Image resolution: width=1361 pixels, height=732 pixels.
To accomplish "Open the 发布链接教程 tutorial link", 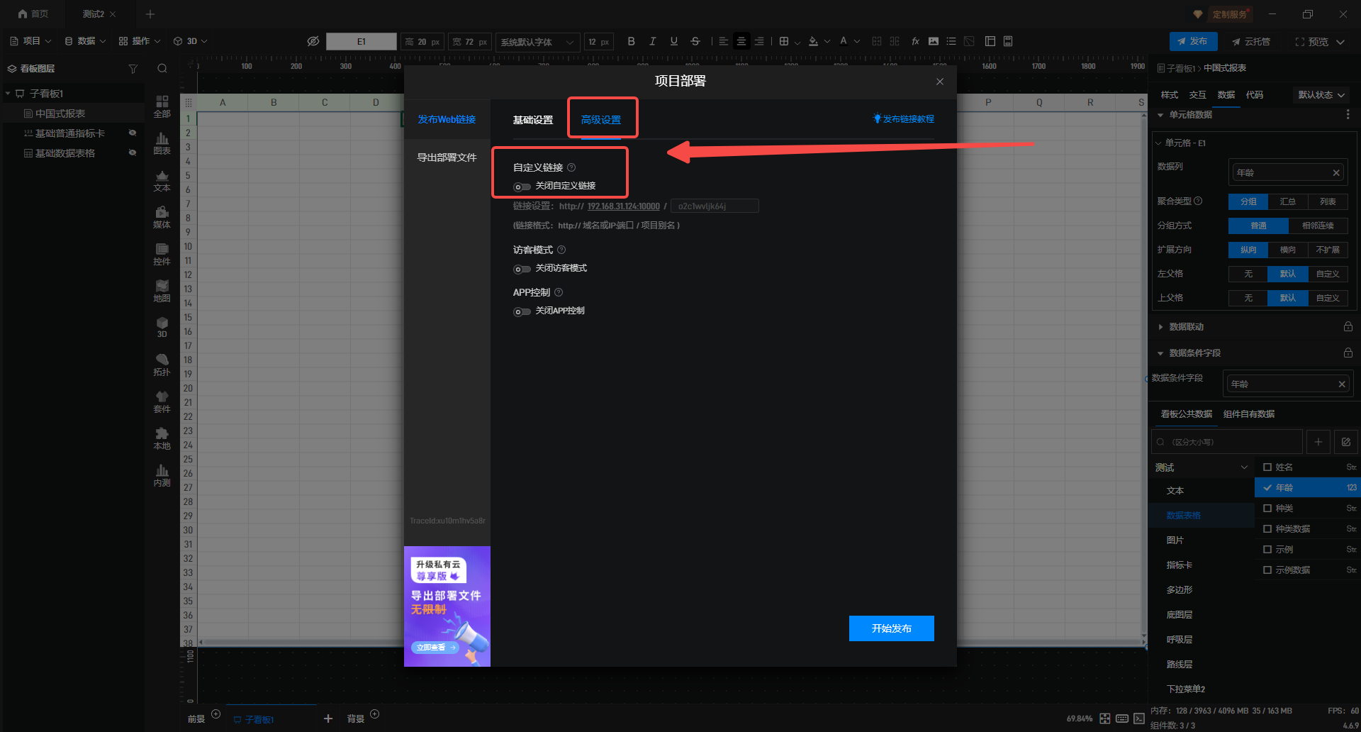I will click(904, 119).
